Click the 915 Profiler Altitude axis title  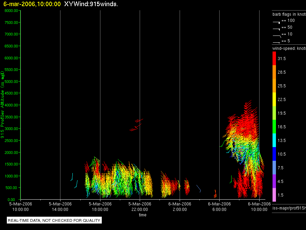(x=2, y=105)
